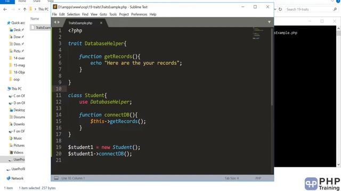Screen dimensions: 341x191
Task: Open the 14-over folder in sidebar
Action: coord(17,58)
